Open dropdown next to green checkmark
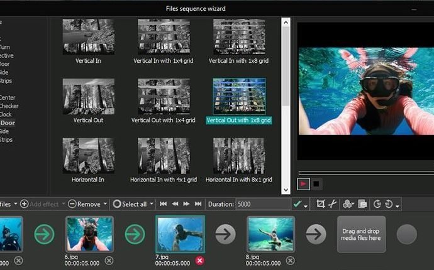Screen dimensions: 434x270 (306, 206)
